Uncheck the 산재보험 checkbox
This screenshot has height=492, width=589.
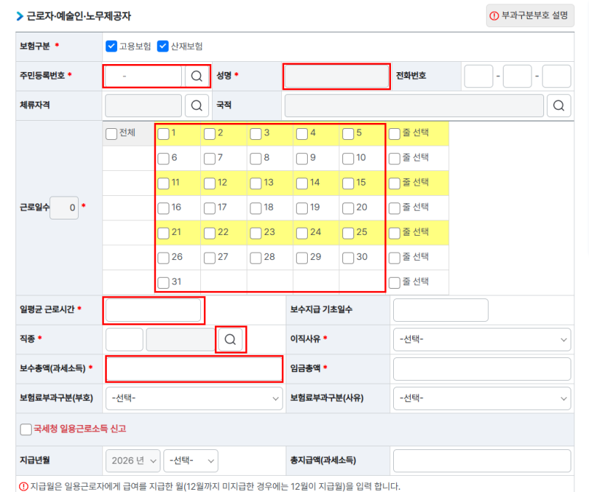pos(163,46)
